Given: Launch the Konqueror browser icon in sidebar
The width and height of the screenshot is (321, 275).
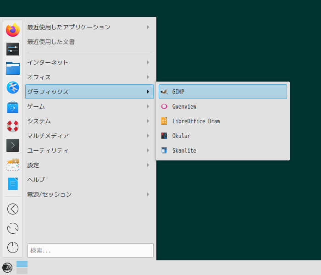Looking at the screenshot, I should [x=13, y=88].
